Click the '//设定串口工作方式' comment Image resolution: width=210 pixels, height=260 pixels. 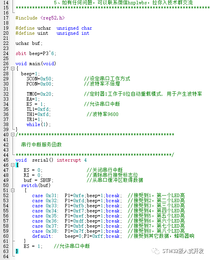(x=107, y=78)
